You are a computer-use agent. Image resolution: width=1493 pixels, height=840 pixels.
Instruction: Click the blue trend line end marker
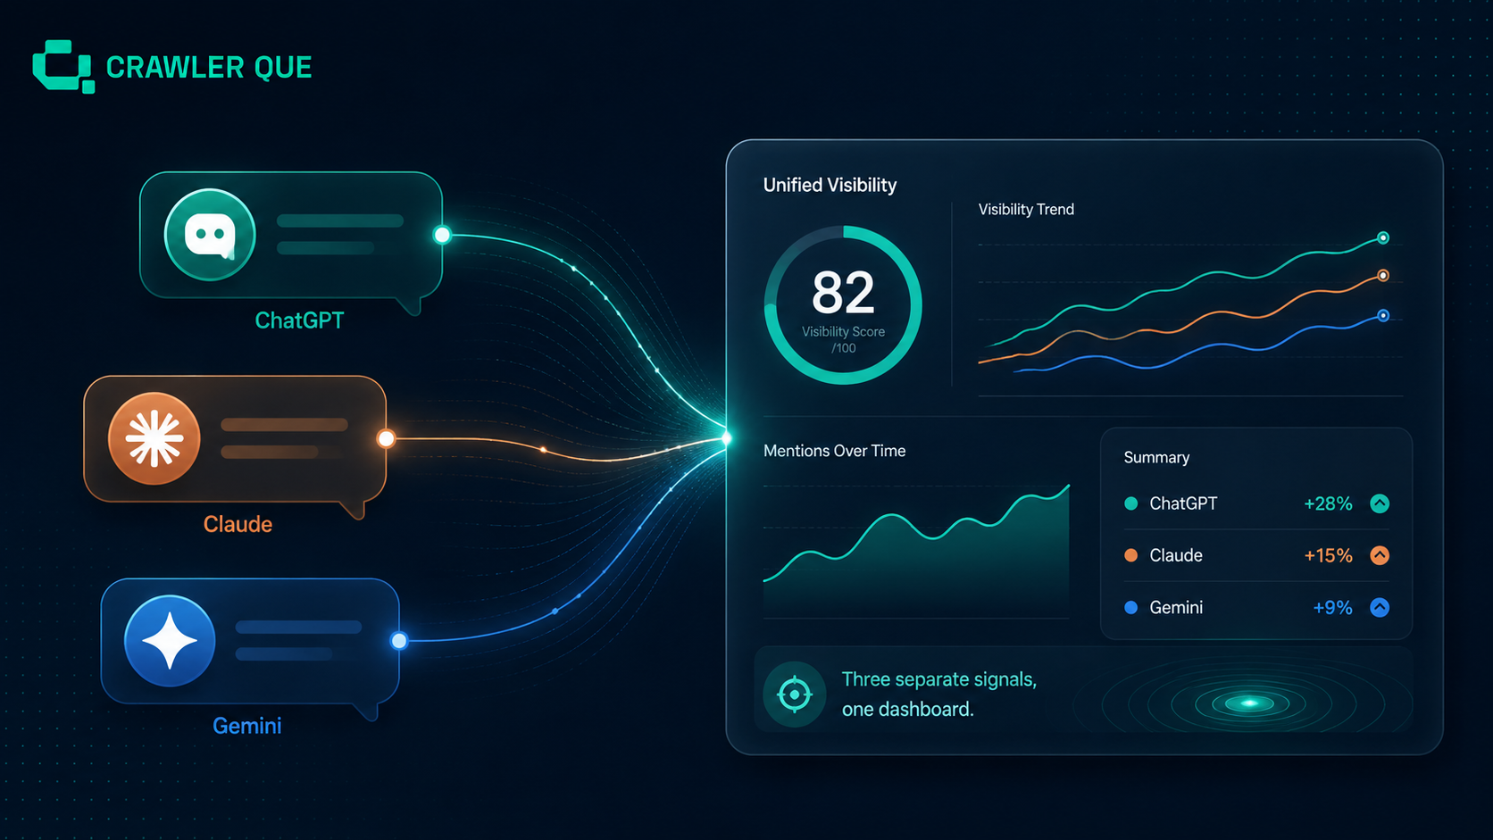(1383, 315)
